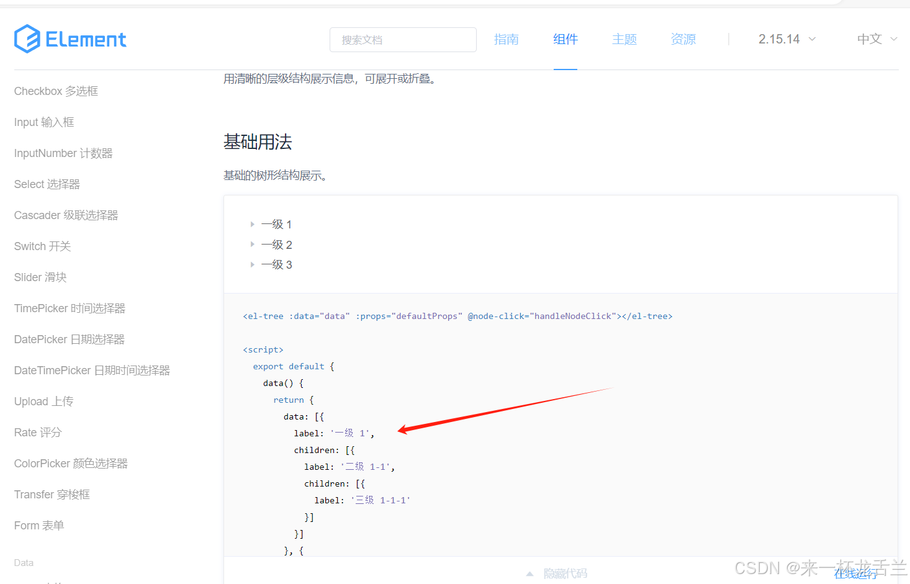Open the 主题 nav tab
The height and width of the screenshot is (584, 910).
[x=624, y=39]
